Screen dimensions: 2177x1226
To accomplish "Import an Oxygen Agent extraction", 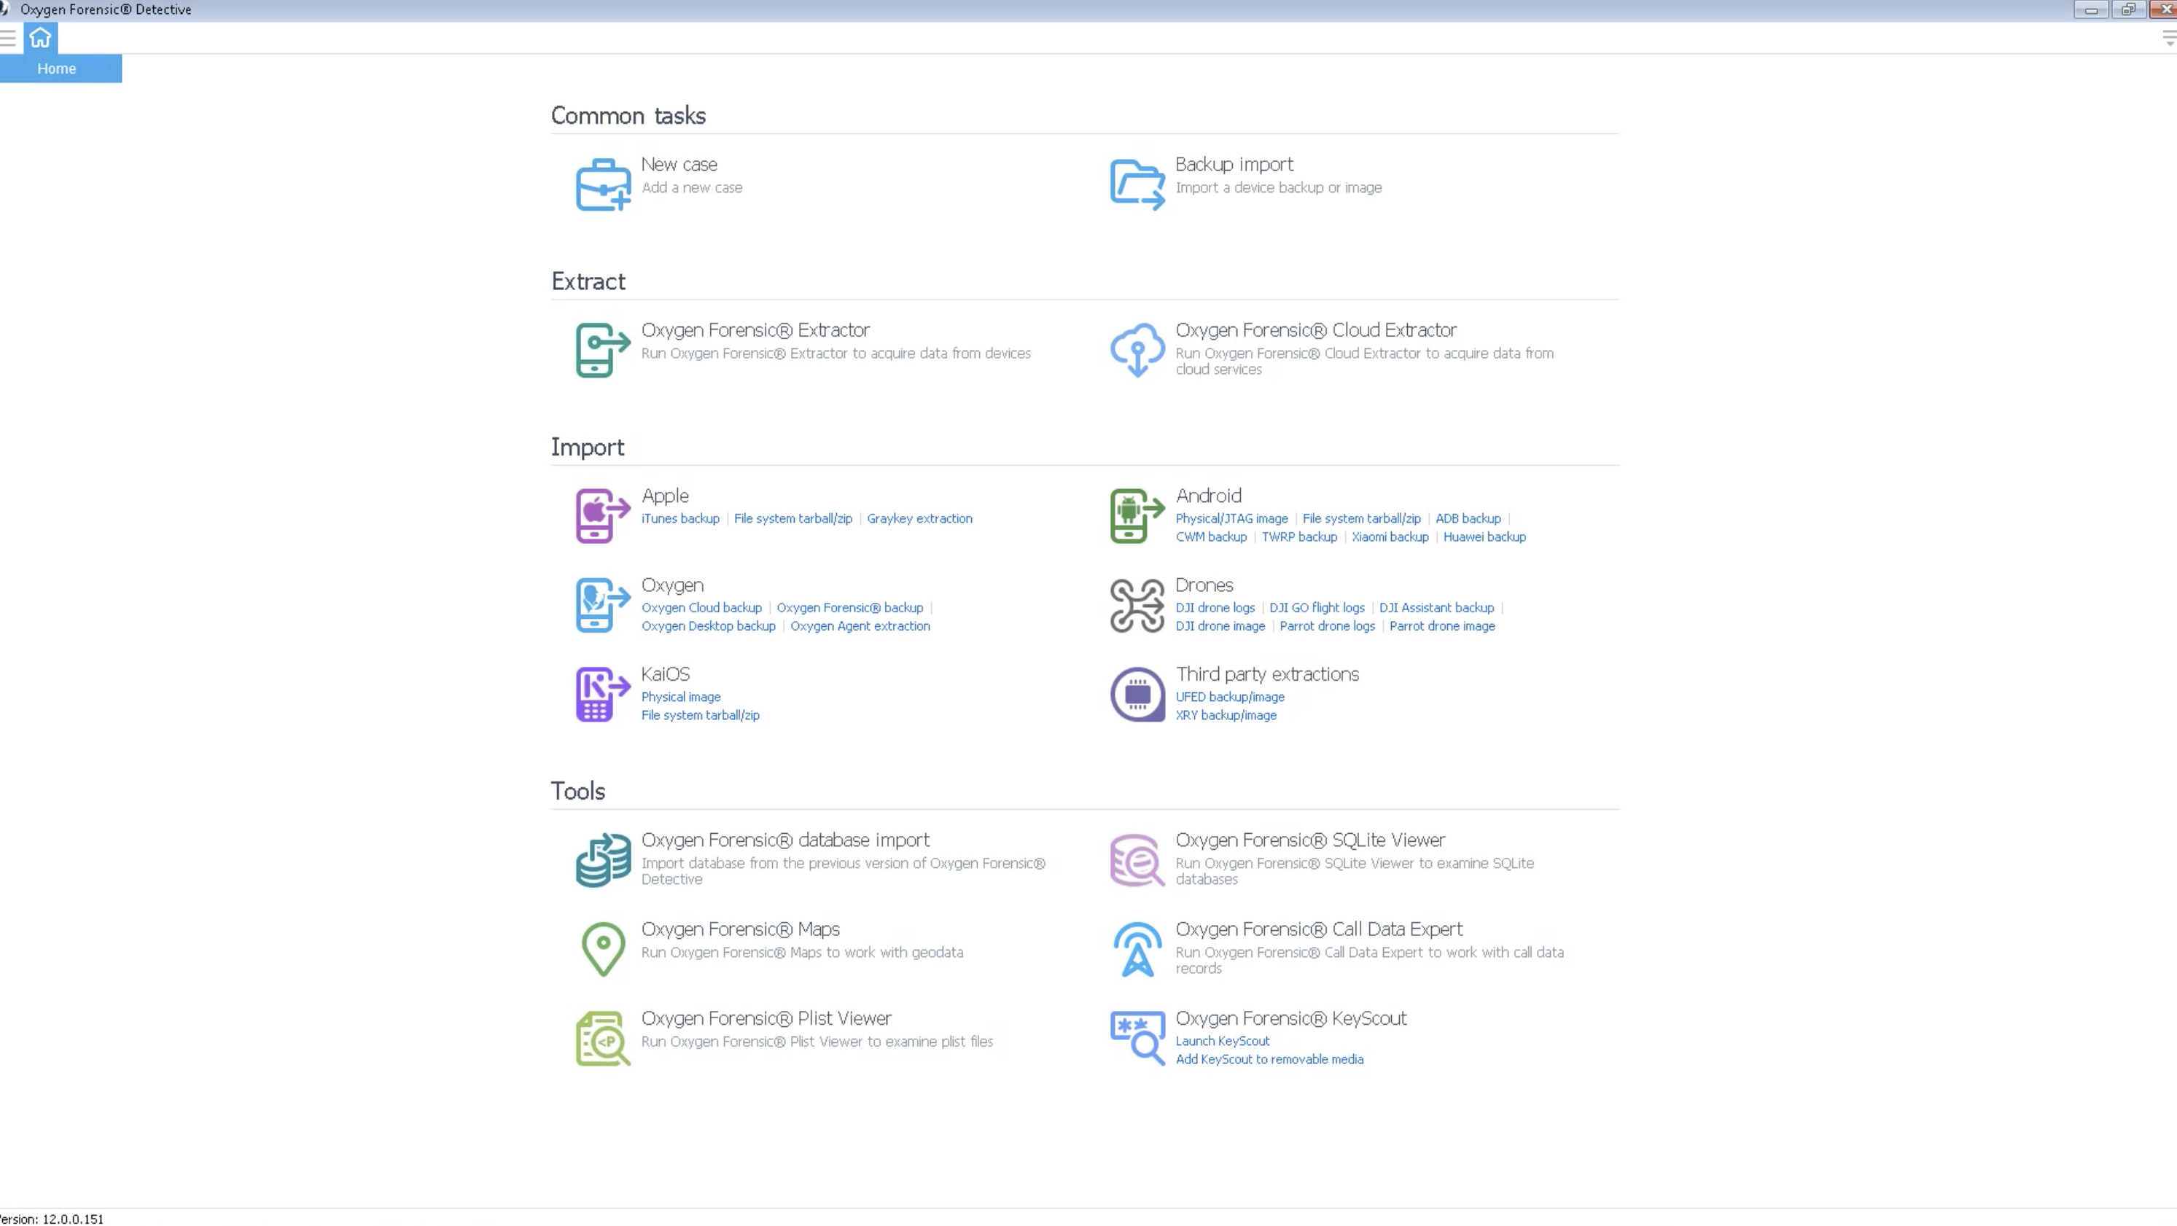I will point(860,626).
